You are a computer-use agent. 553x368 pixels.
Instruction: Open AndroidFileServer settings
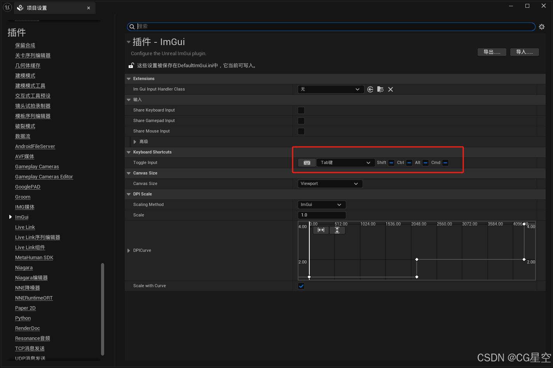[35, 147]
